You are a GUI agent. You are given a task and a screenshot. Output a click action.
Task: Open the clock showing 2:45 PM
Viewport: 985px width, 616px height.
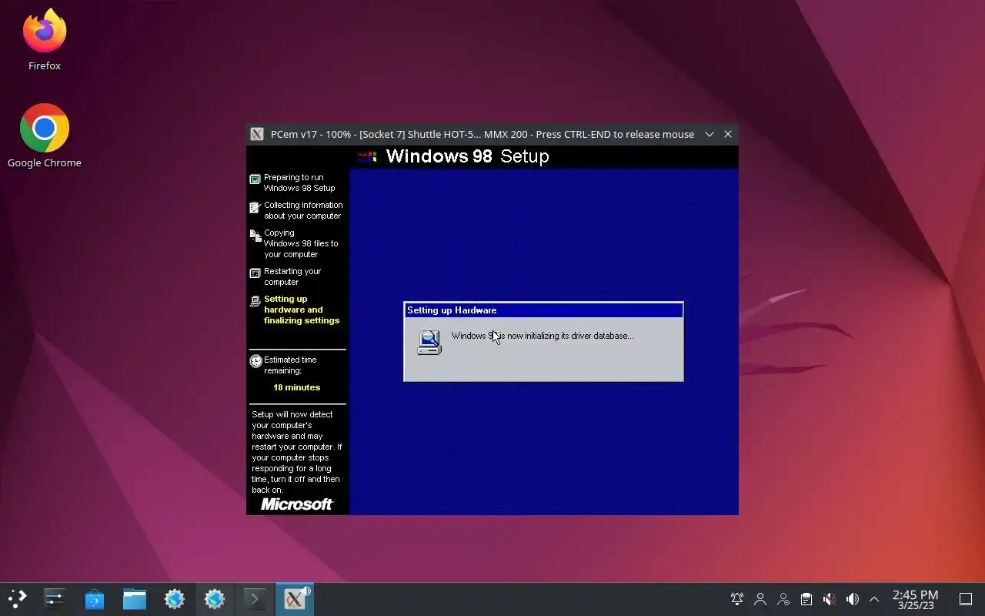[915, 594]
